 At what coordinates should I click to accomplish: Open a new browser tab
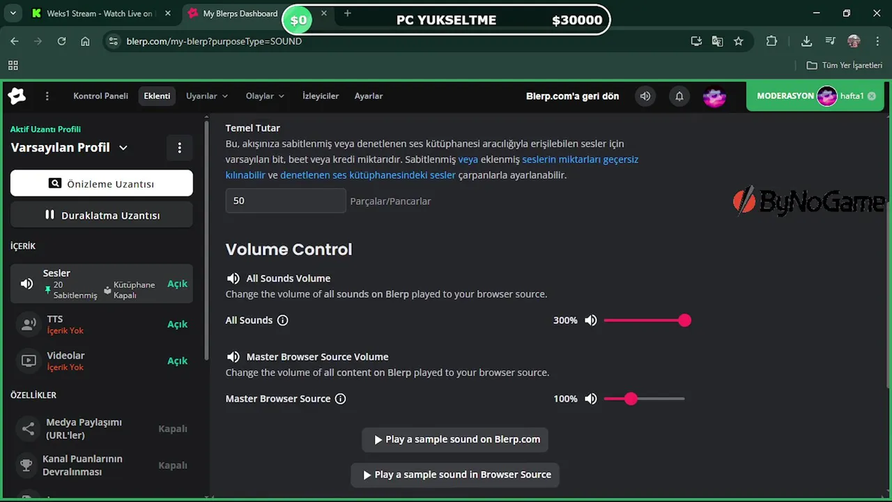[348, 13]
